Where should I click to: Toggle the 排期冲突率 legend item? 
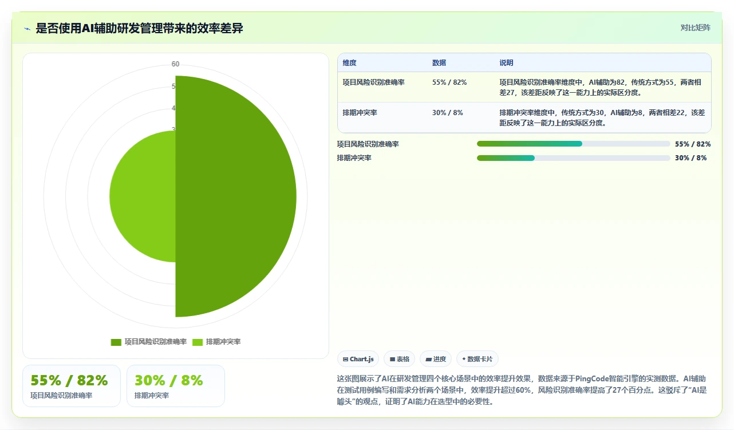point(216,342)
